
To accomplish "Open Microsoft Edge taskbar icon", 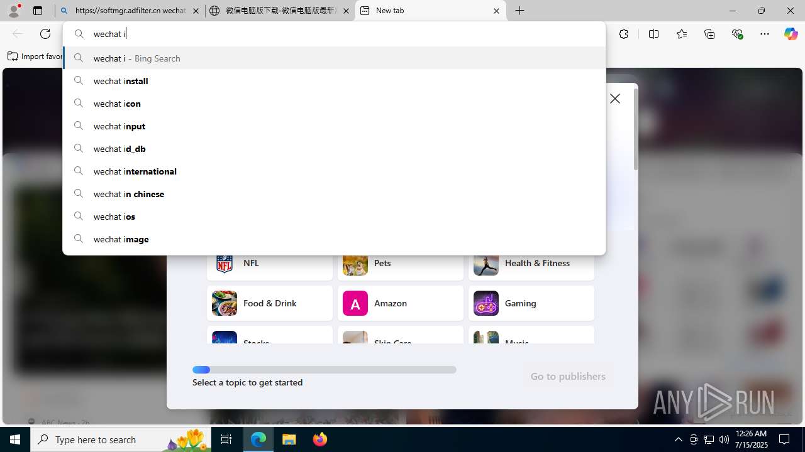I will 258,439.
